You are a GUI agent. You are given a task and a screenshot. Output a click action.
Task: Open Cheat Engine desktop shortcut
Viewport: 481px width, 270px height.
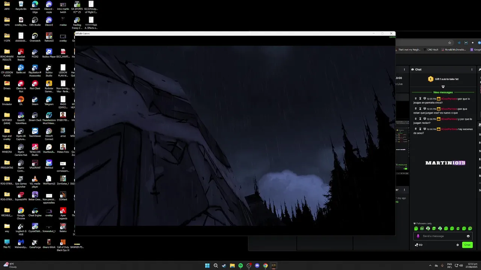pos(35,211)
